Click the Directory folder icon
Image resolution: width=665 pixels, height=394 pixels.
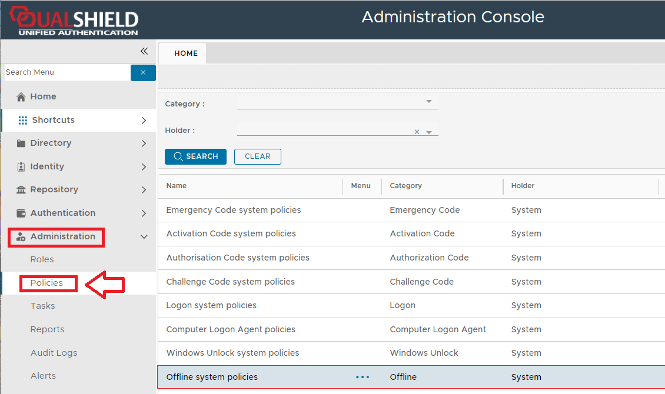(21, 143)
